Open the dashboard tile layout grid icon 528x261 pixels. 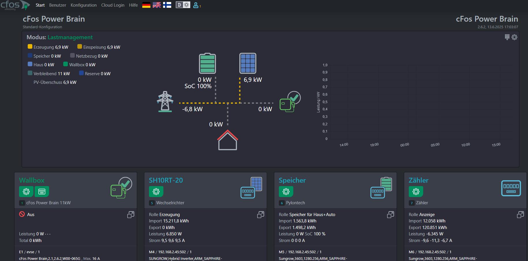(507, 37)
